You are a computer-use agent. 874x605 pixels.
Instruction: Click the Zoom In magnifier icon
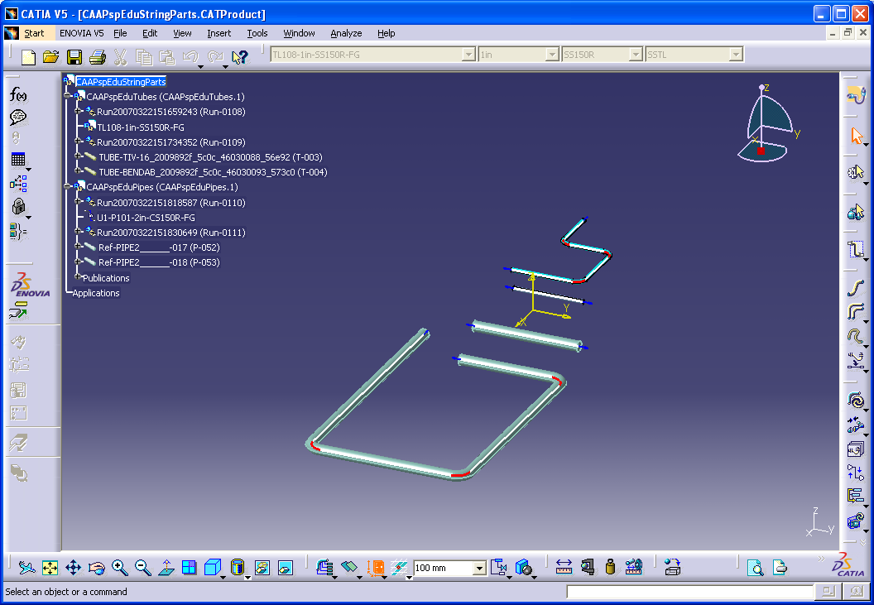(x=120, y=568)
